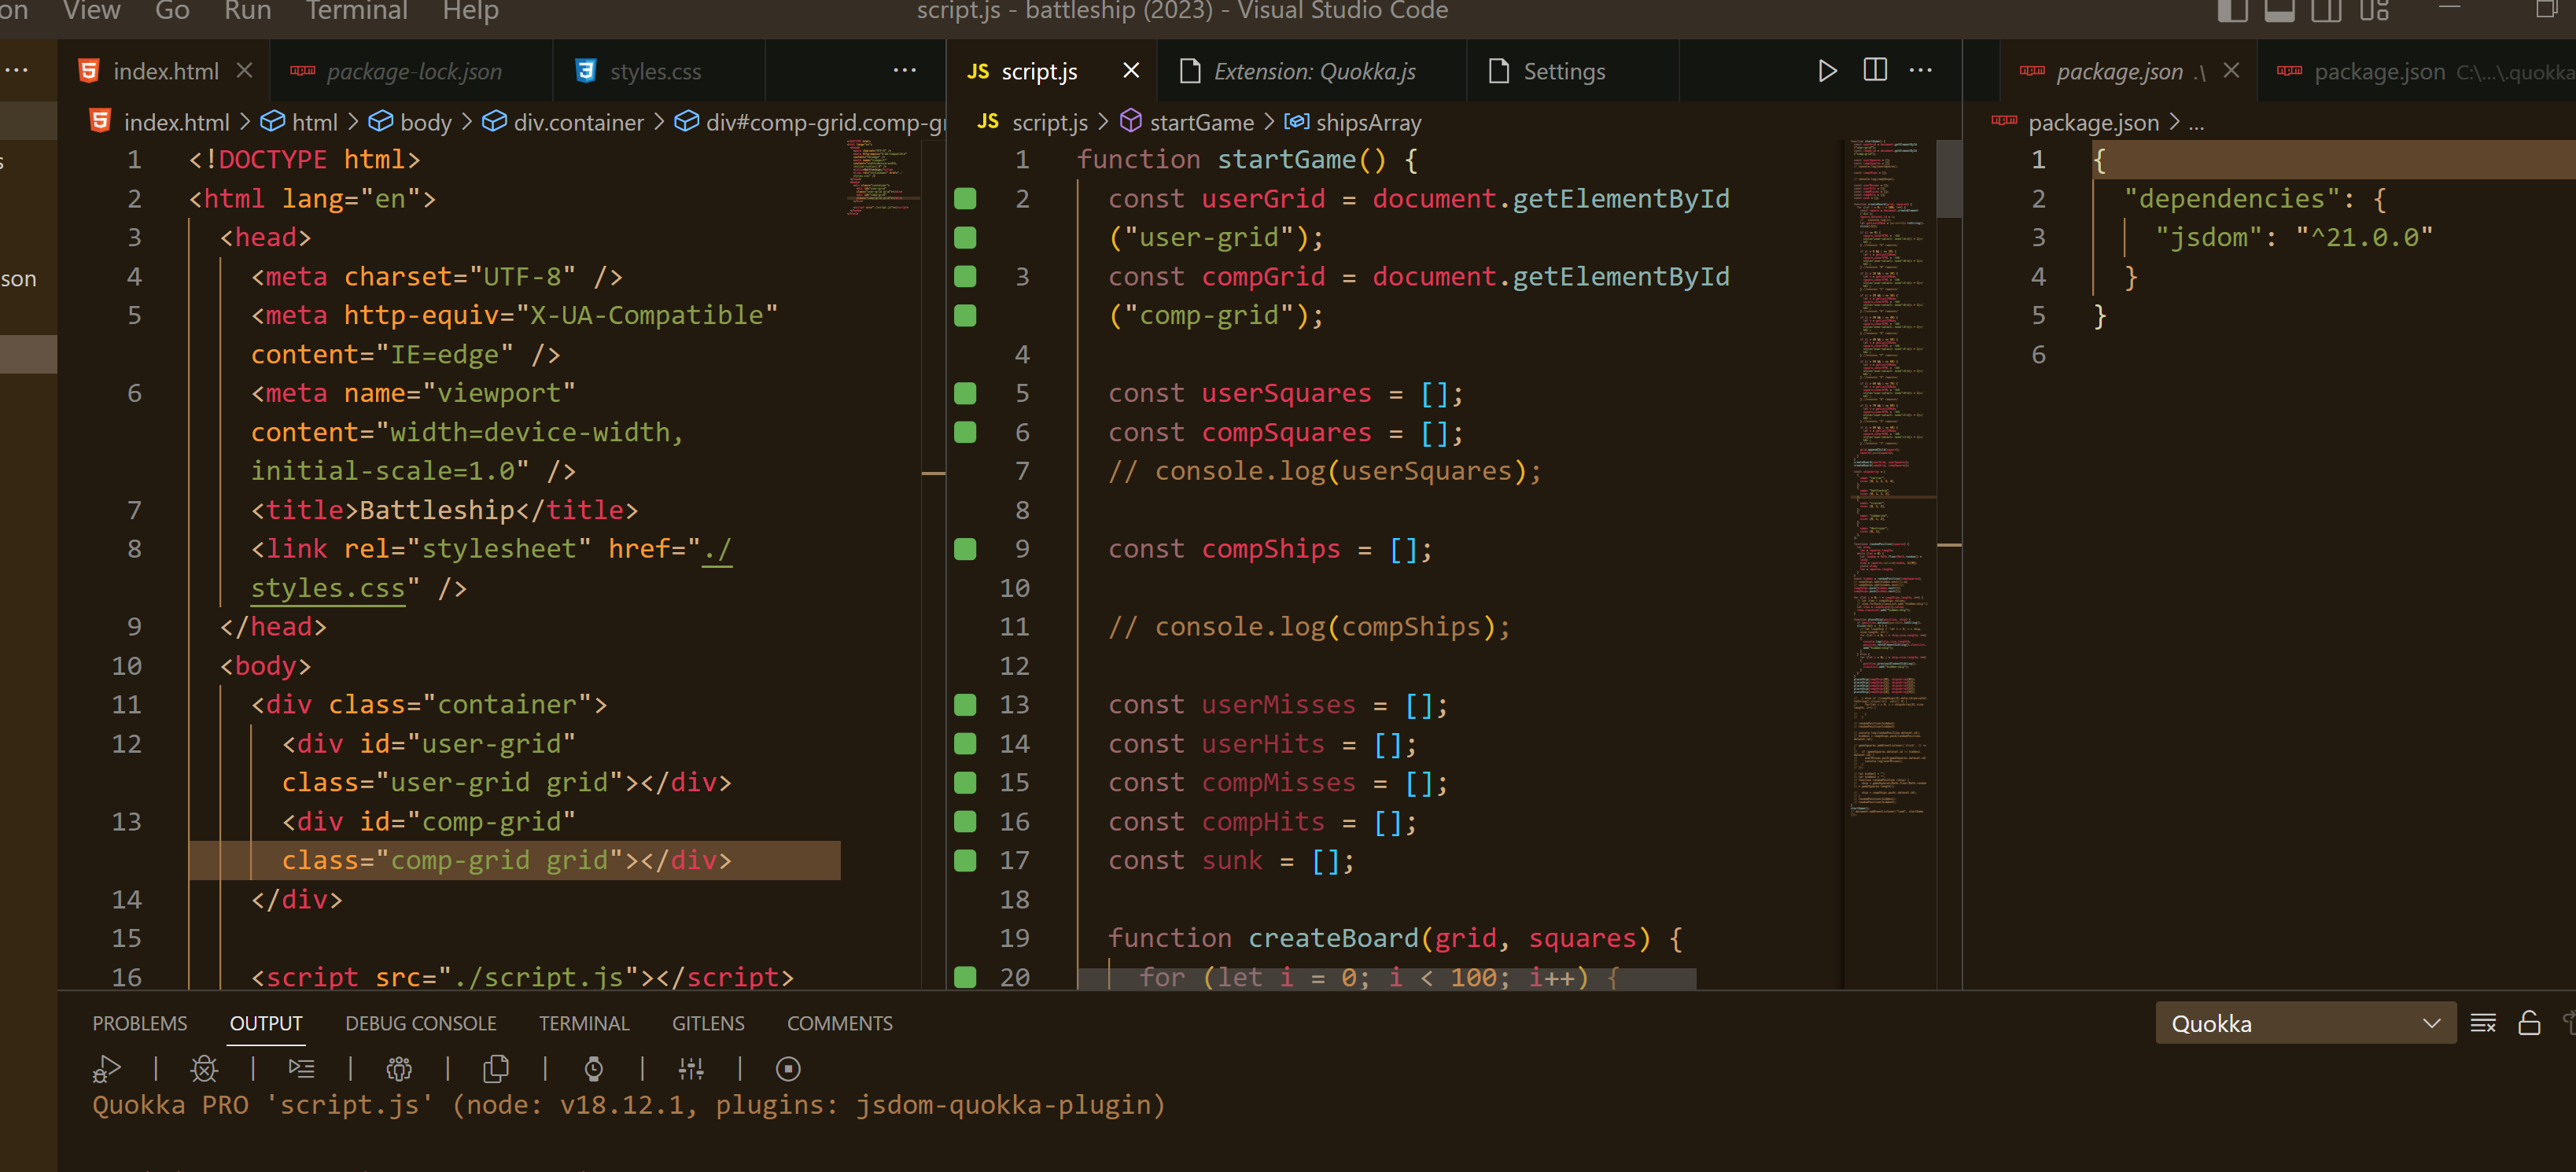Image resolution: width=2576 pixels, height=1172 pixels.
Task: Run script.js with the play button
Action: [x=1827, y=70]
